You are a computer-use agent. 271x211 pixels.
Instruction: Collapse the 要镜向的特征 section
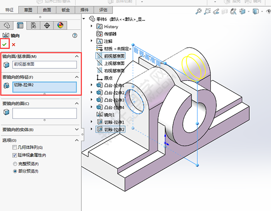[77, 77]
